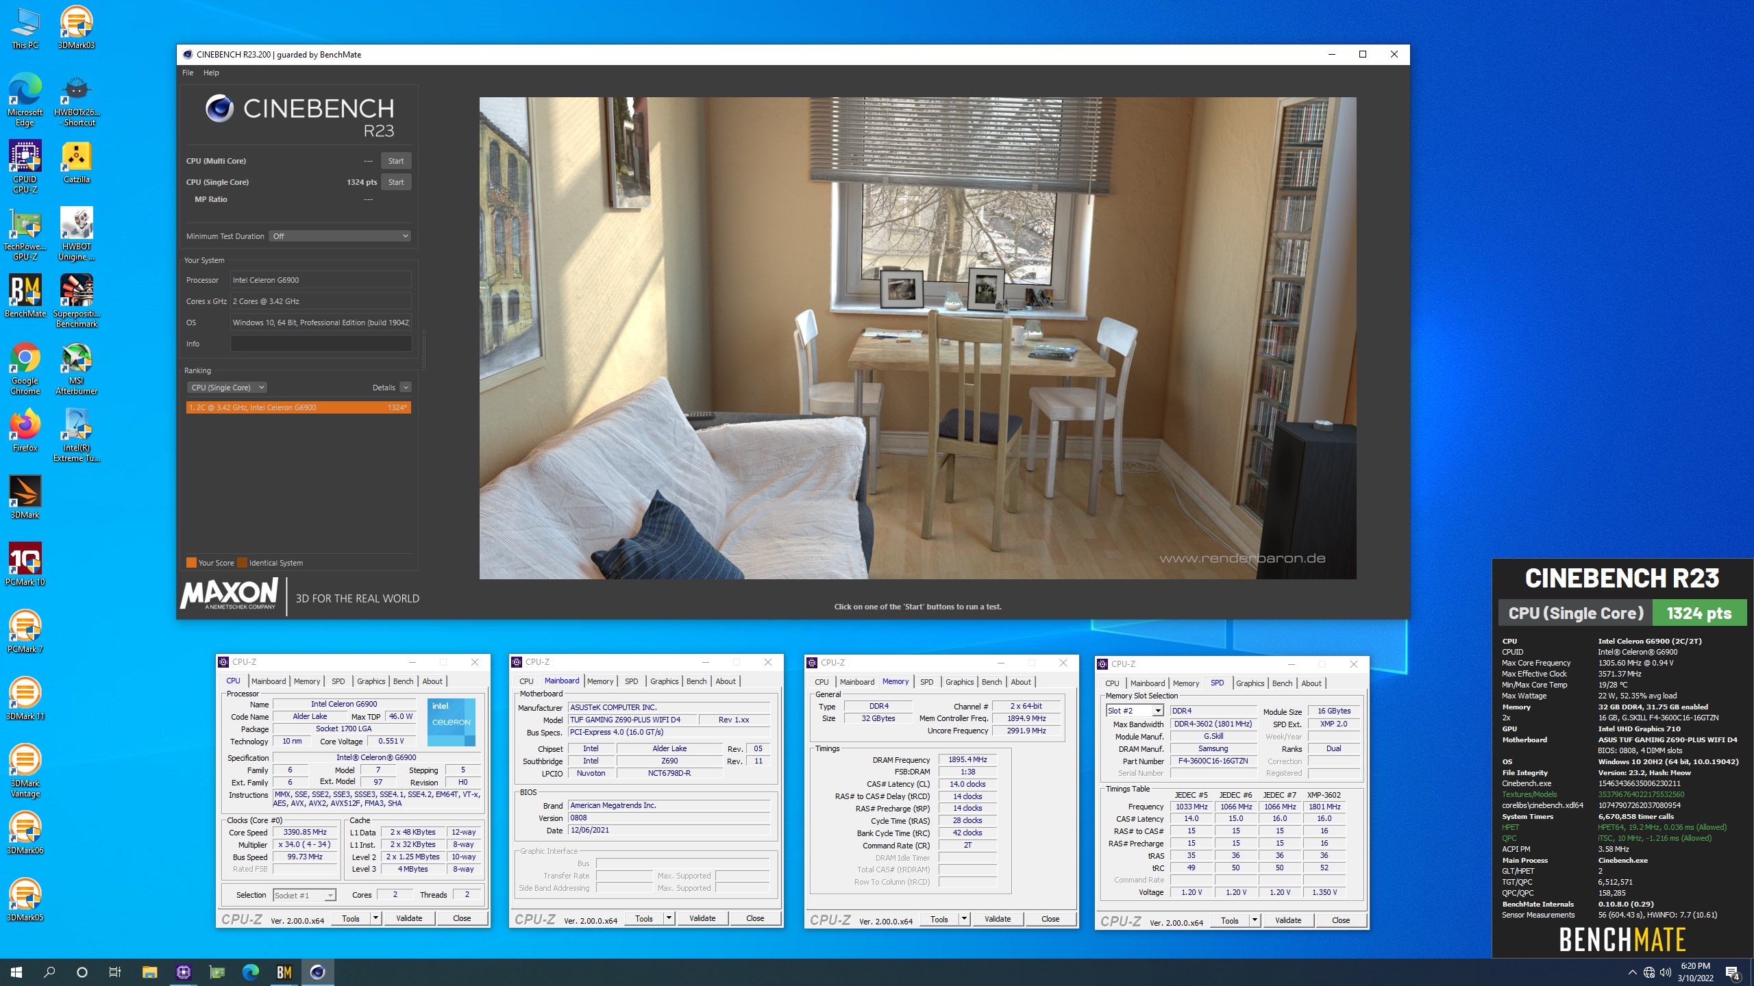Screen dimensions: 1754x986
Task: Launch the Catzilla desktop icon
Action: [76, 162]
